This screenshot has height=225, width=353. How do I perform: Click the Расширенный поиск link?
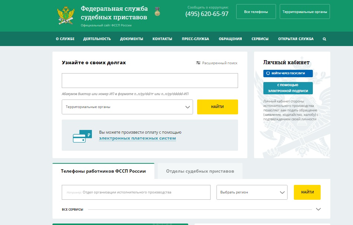point(220,63)
